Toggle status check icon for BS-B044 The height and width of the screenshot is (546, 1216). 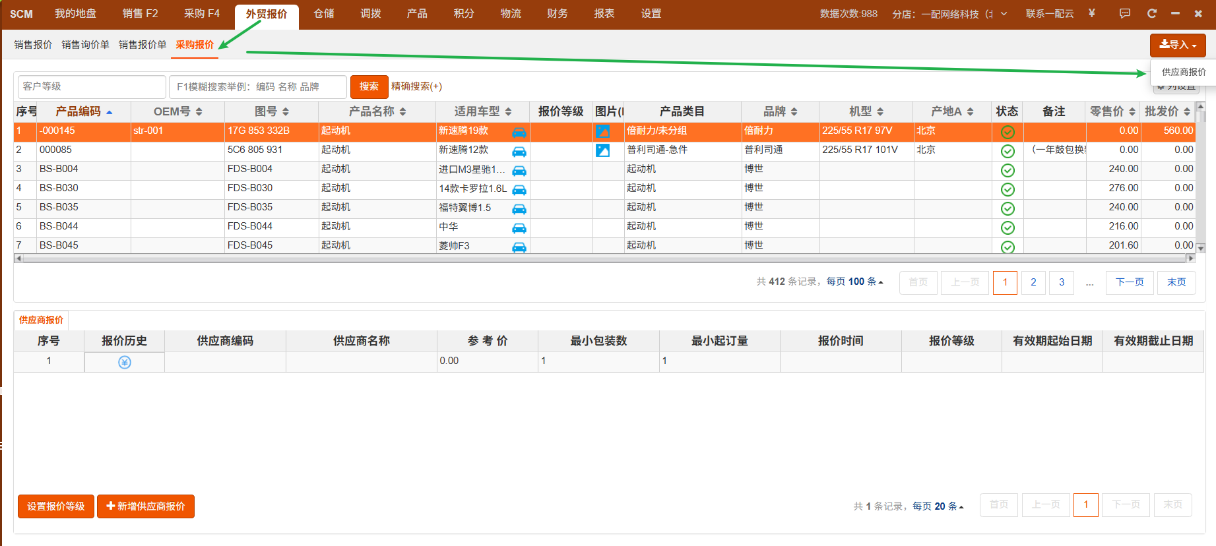pos(1008,228)
